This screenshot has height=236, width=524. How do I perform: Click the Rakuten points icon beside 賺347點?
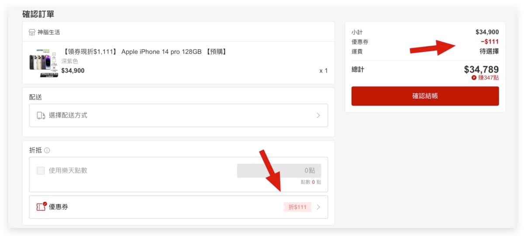(474, 78)
